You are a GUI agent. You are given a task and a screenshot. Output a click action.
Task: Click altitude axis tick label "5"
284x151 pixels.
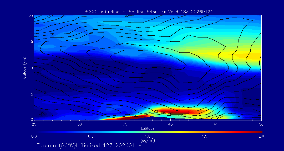[x=32, y=94]
